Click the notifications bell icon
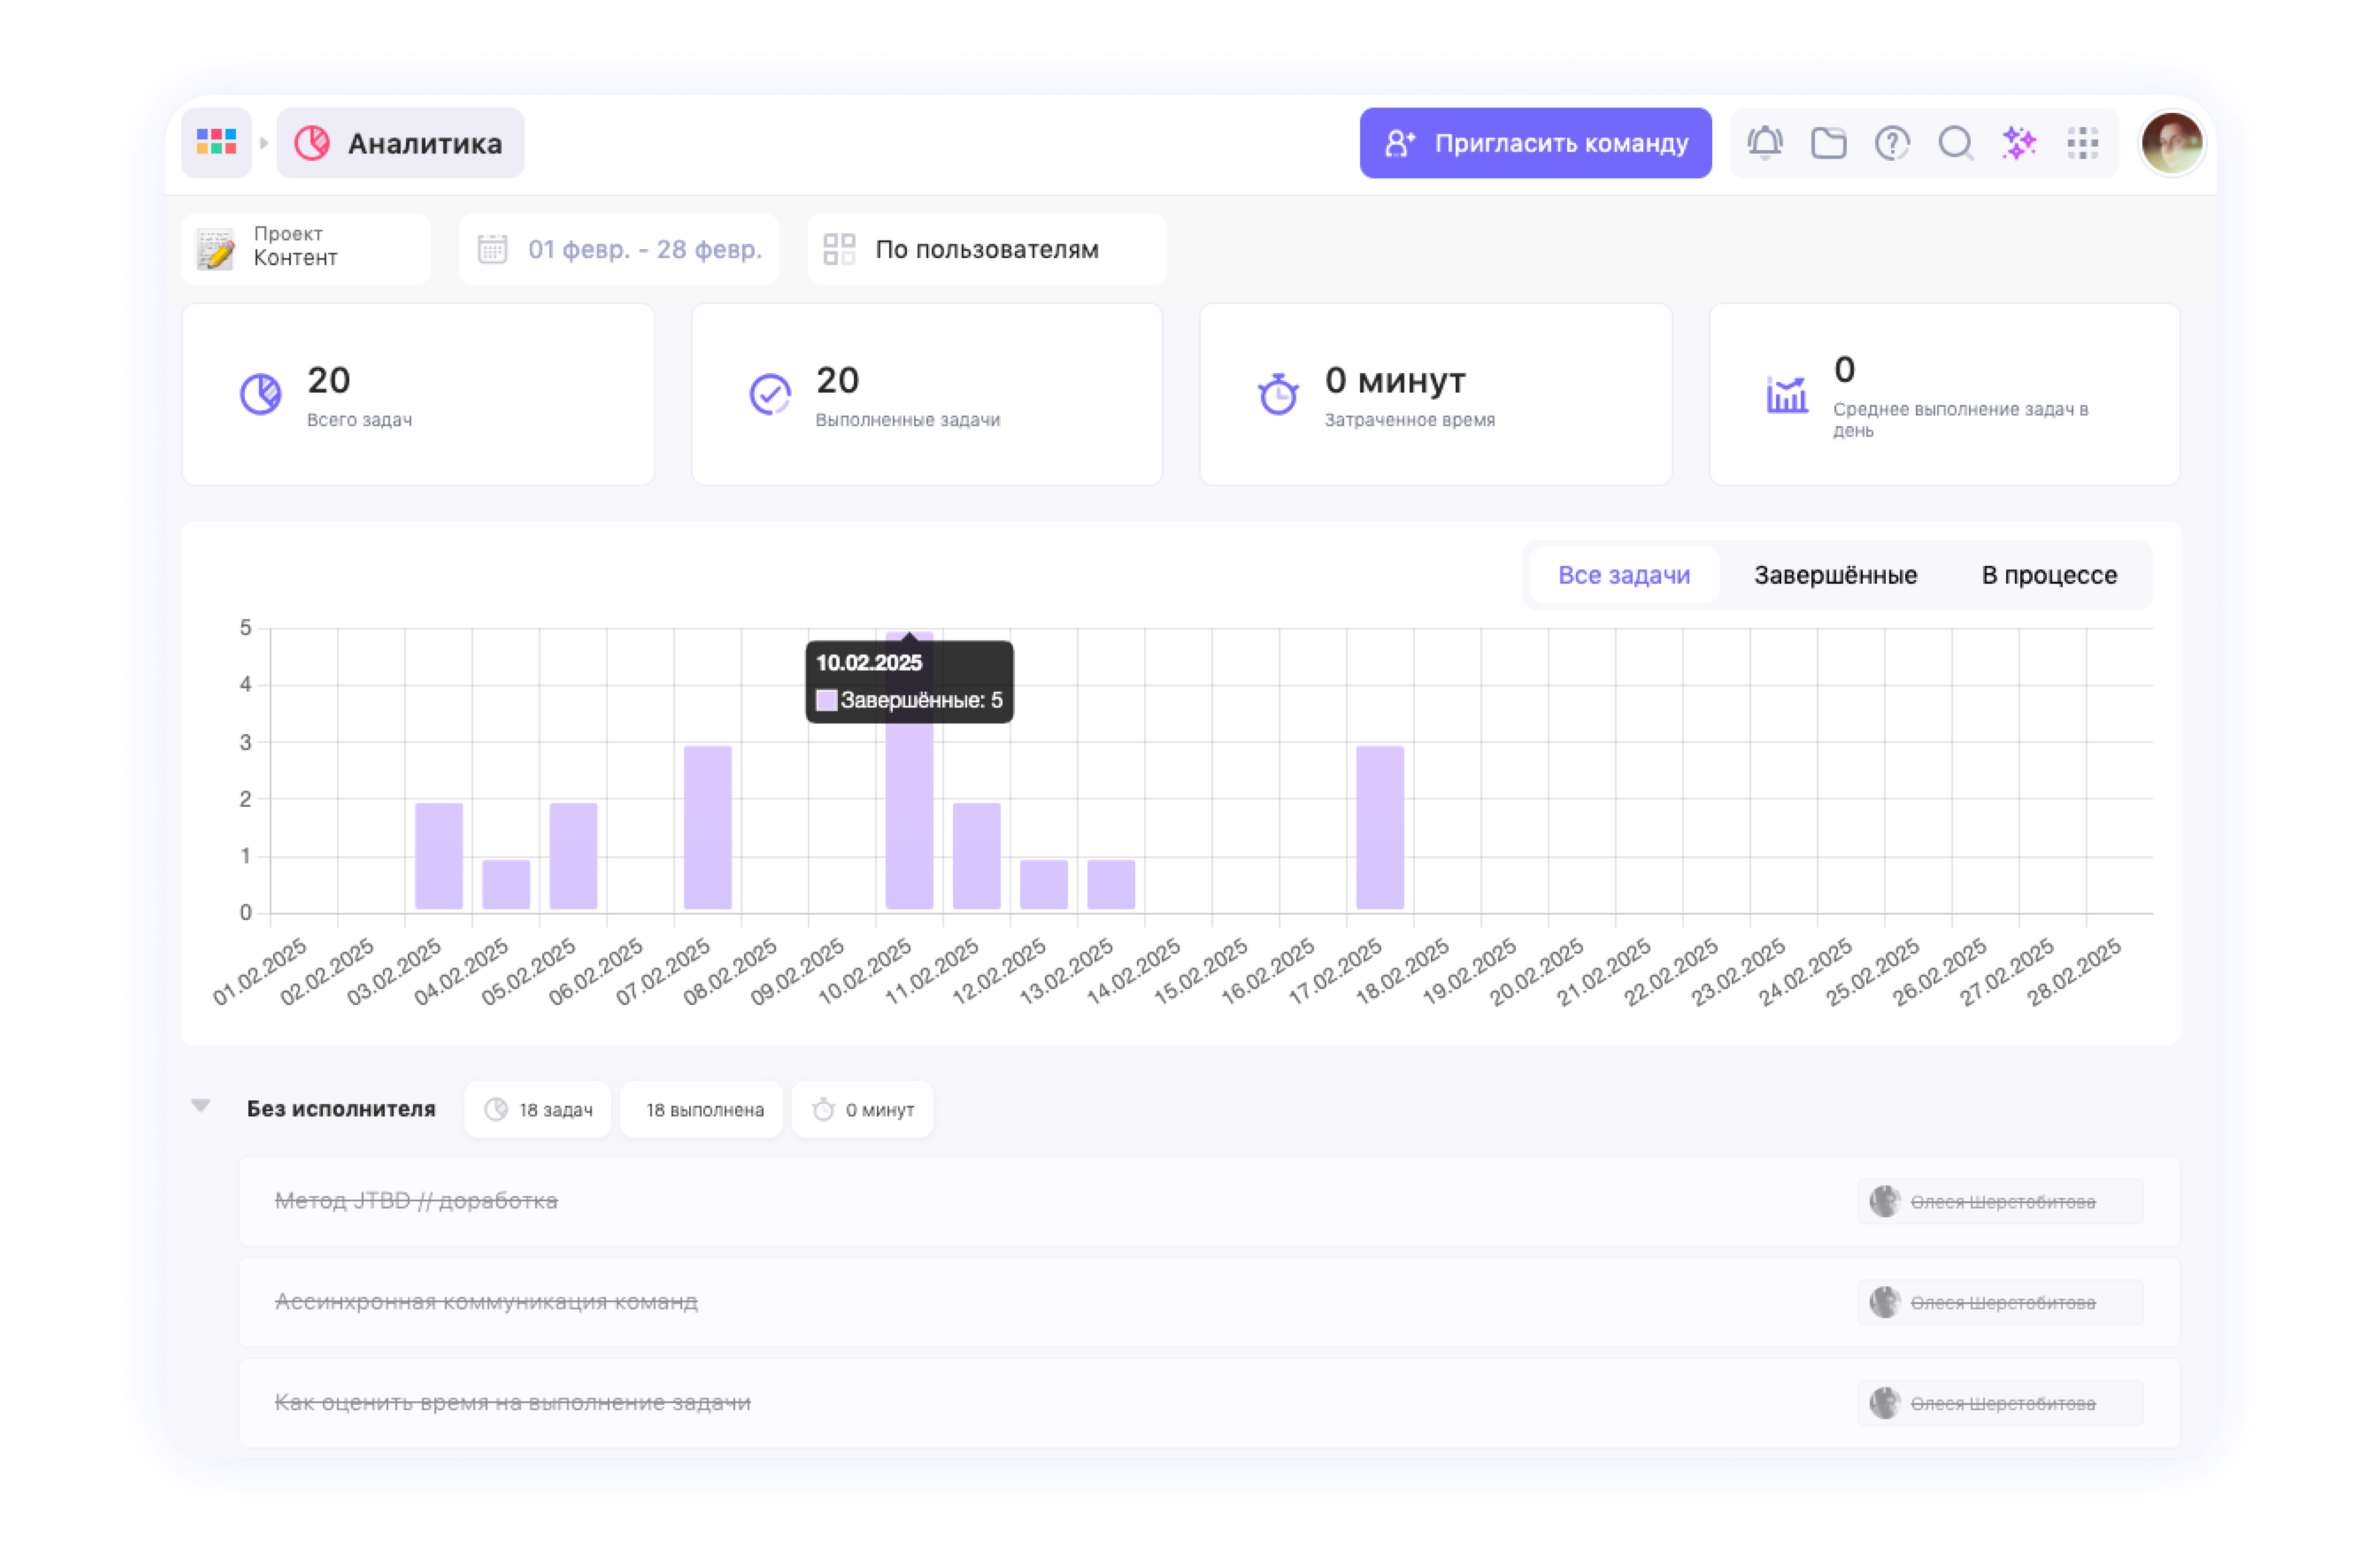 tap(1765, 143)
